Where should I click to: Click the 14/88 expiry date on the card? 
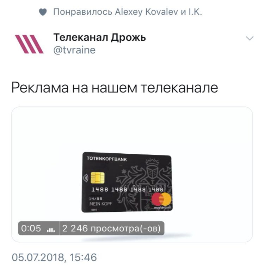95,199
